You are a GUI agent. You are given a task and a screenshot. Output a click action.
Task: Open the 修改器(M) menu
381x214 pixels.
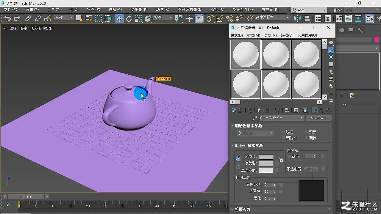[139, 10]
